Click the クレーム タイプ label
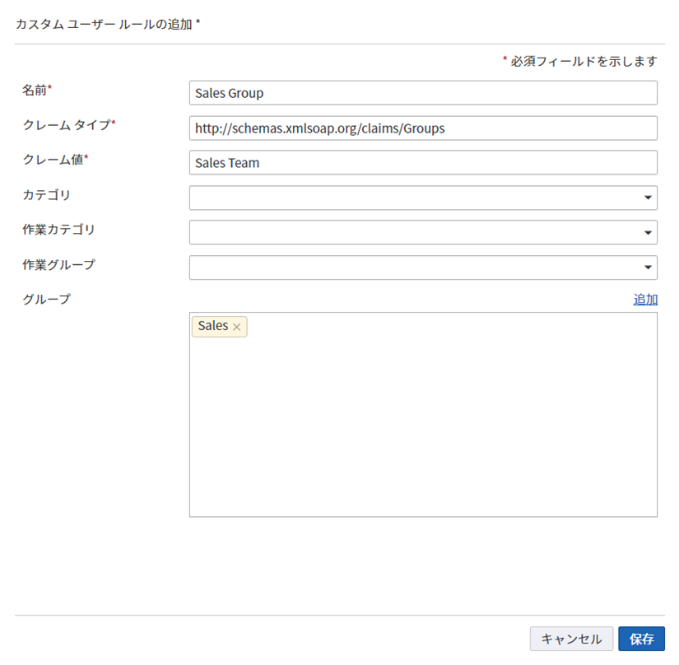The height and width of the screenshot is (665, 679). (x=68, y=124)
